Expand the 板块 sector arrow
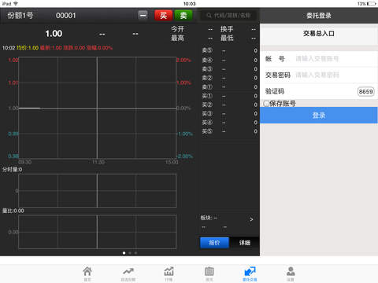Image resolution: width=378 pixels, height=283 pixels. tap(251, 219)
